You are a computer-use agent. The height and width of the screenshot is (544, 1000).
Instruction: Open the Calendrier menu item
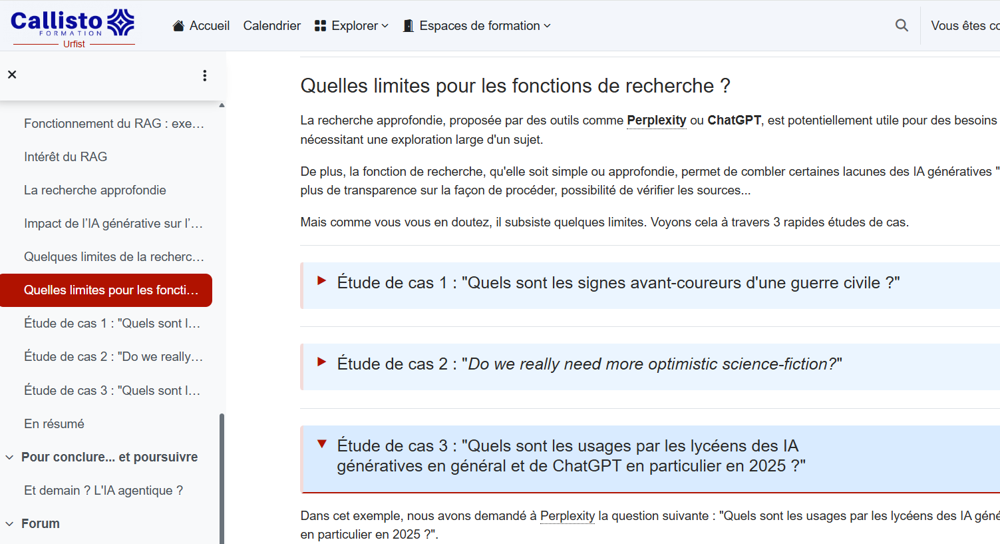(271, 26)
